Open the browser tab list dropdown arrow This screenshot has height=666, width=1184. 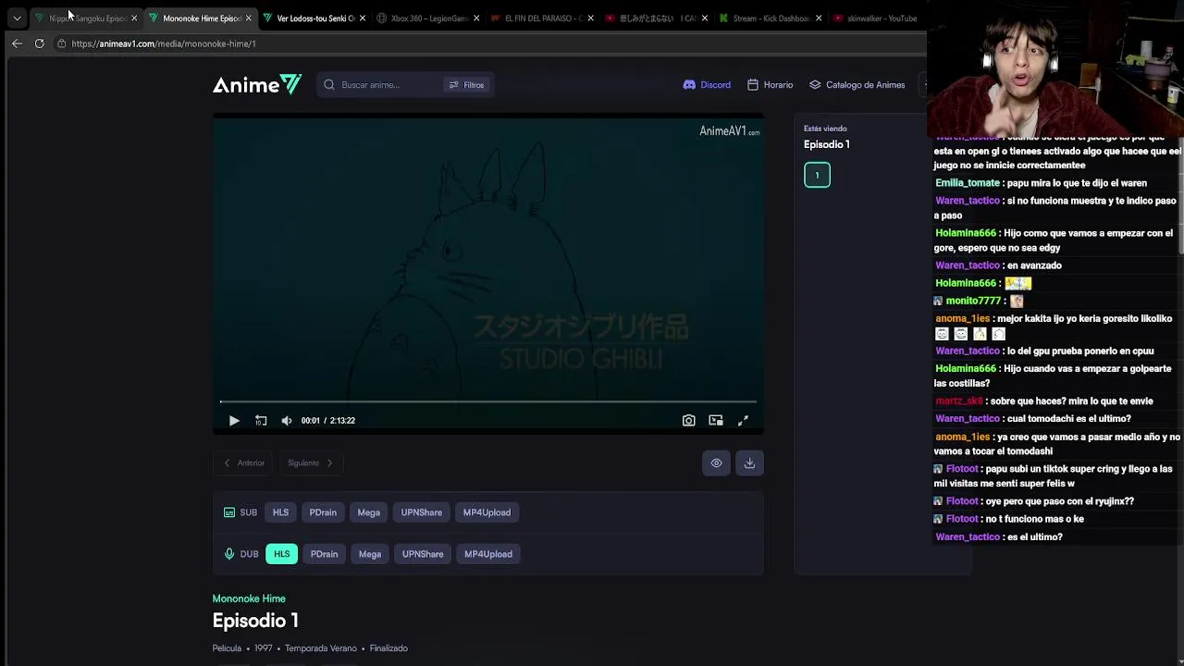17,18
